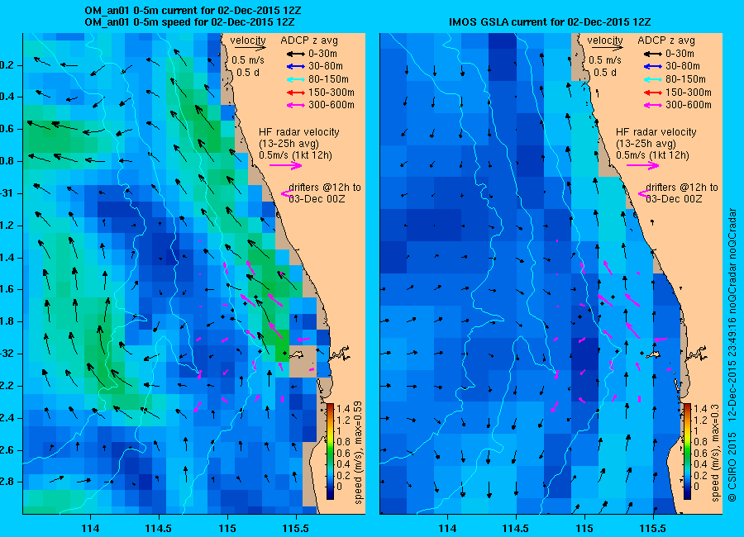Click the blue 30-80m arrow in right legend
The image size is (744, 537).
[653, 67]
